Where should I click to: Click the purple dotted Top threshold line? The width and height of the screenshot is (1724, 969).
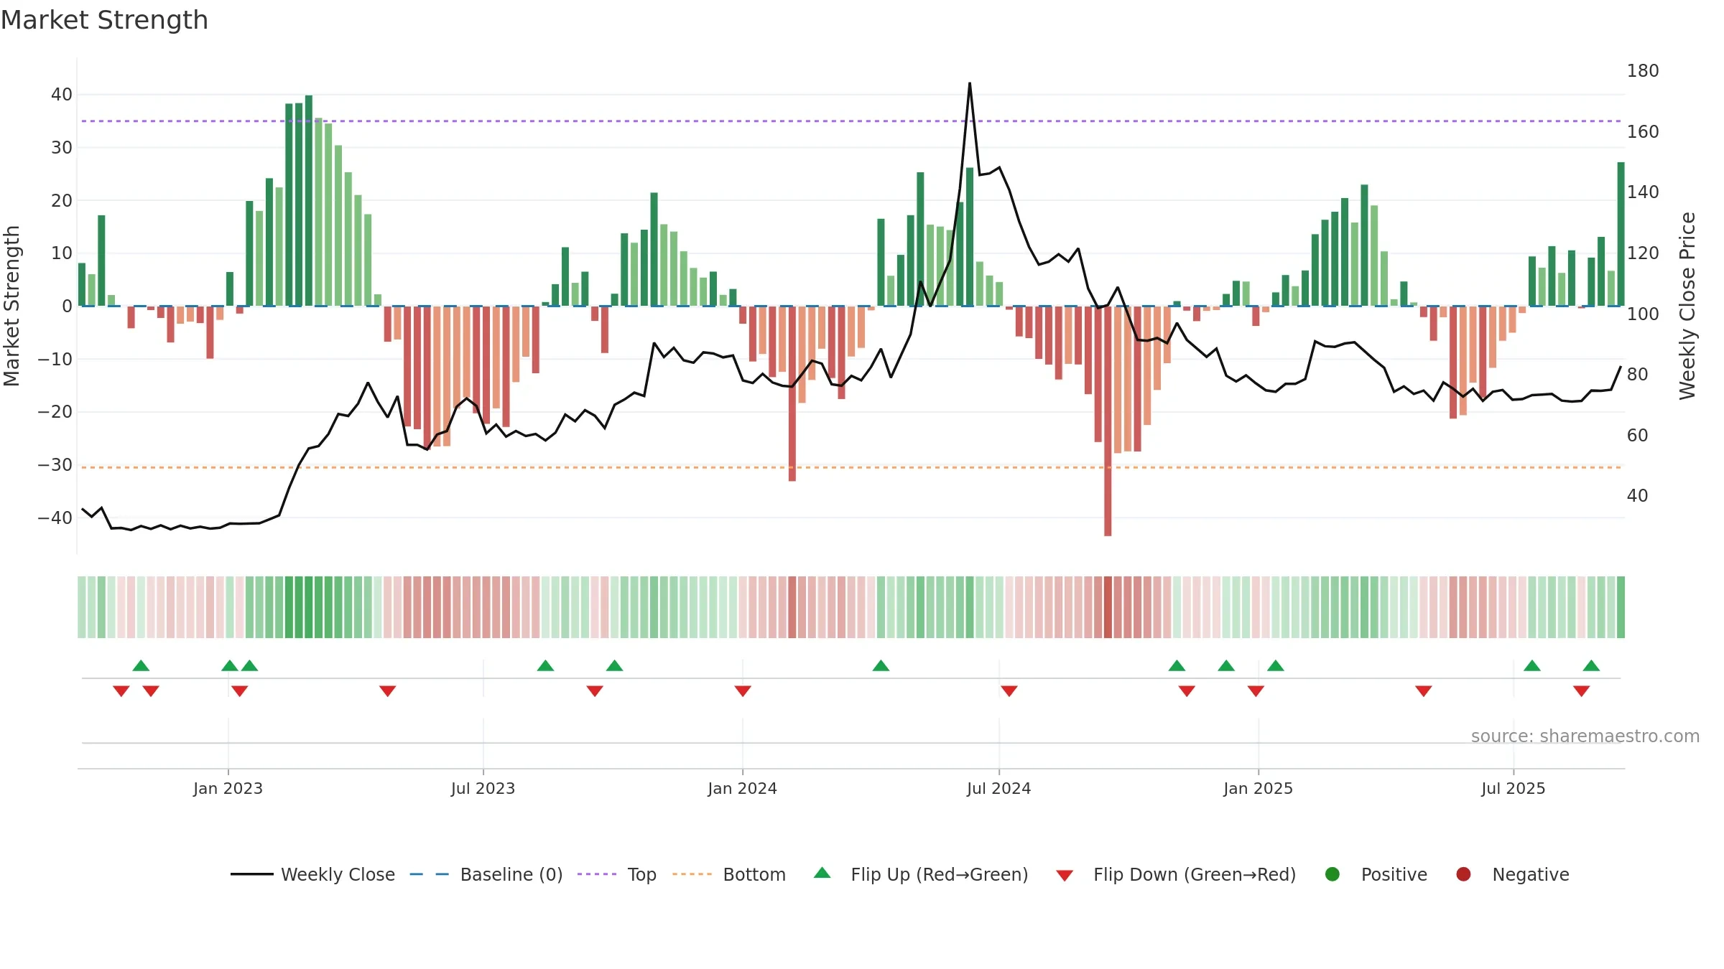tap(851, 121)
